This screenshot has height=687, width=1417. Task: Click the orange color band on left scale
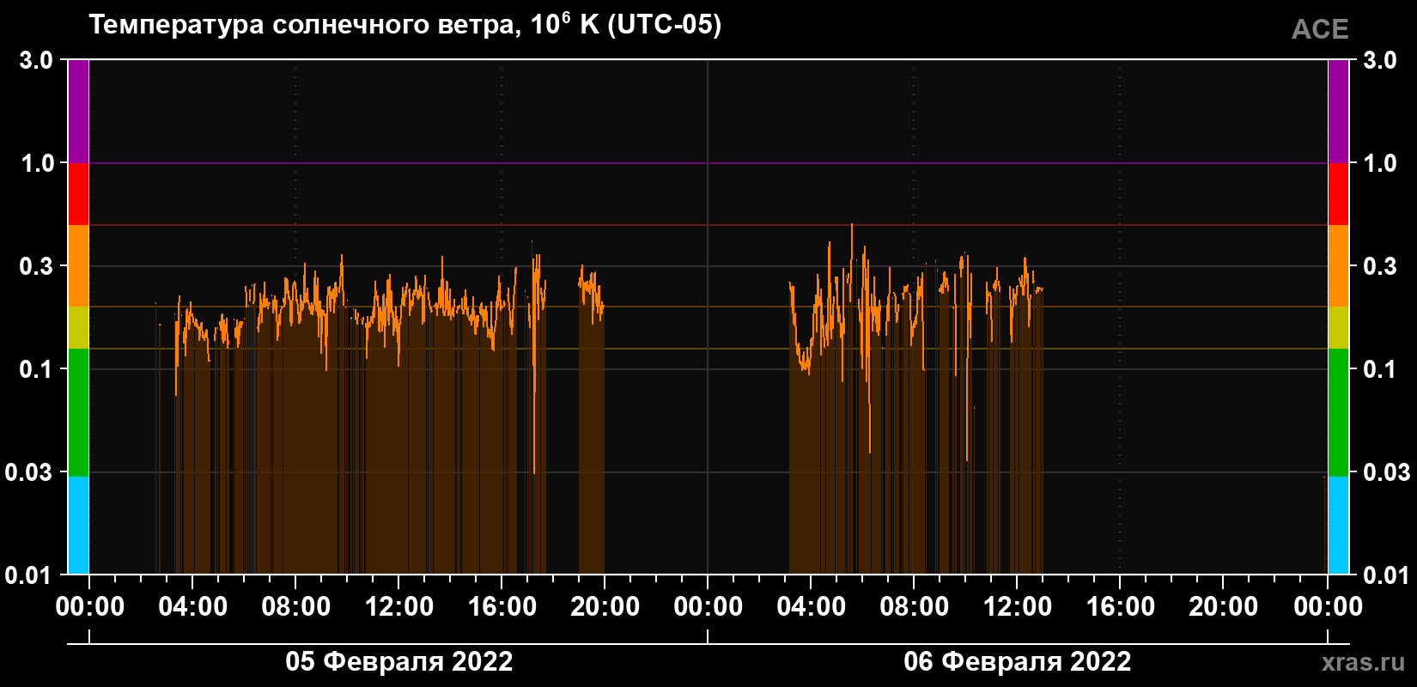78,266
